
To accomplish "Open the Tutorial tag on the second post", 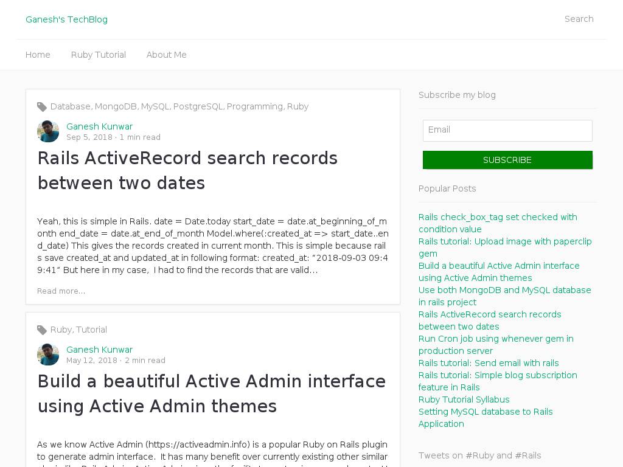I will [91, 330].
